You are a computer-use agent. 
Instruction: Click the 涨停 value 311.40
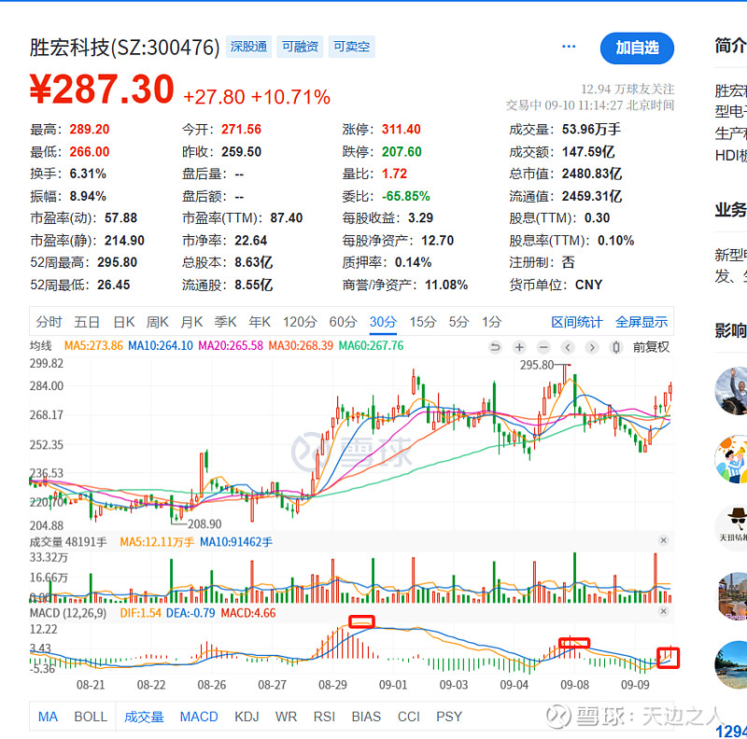[402, 130]
